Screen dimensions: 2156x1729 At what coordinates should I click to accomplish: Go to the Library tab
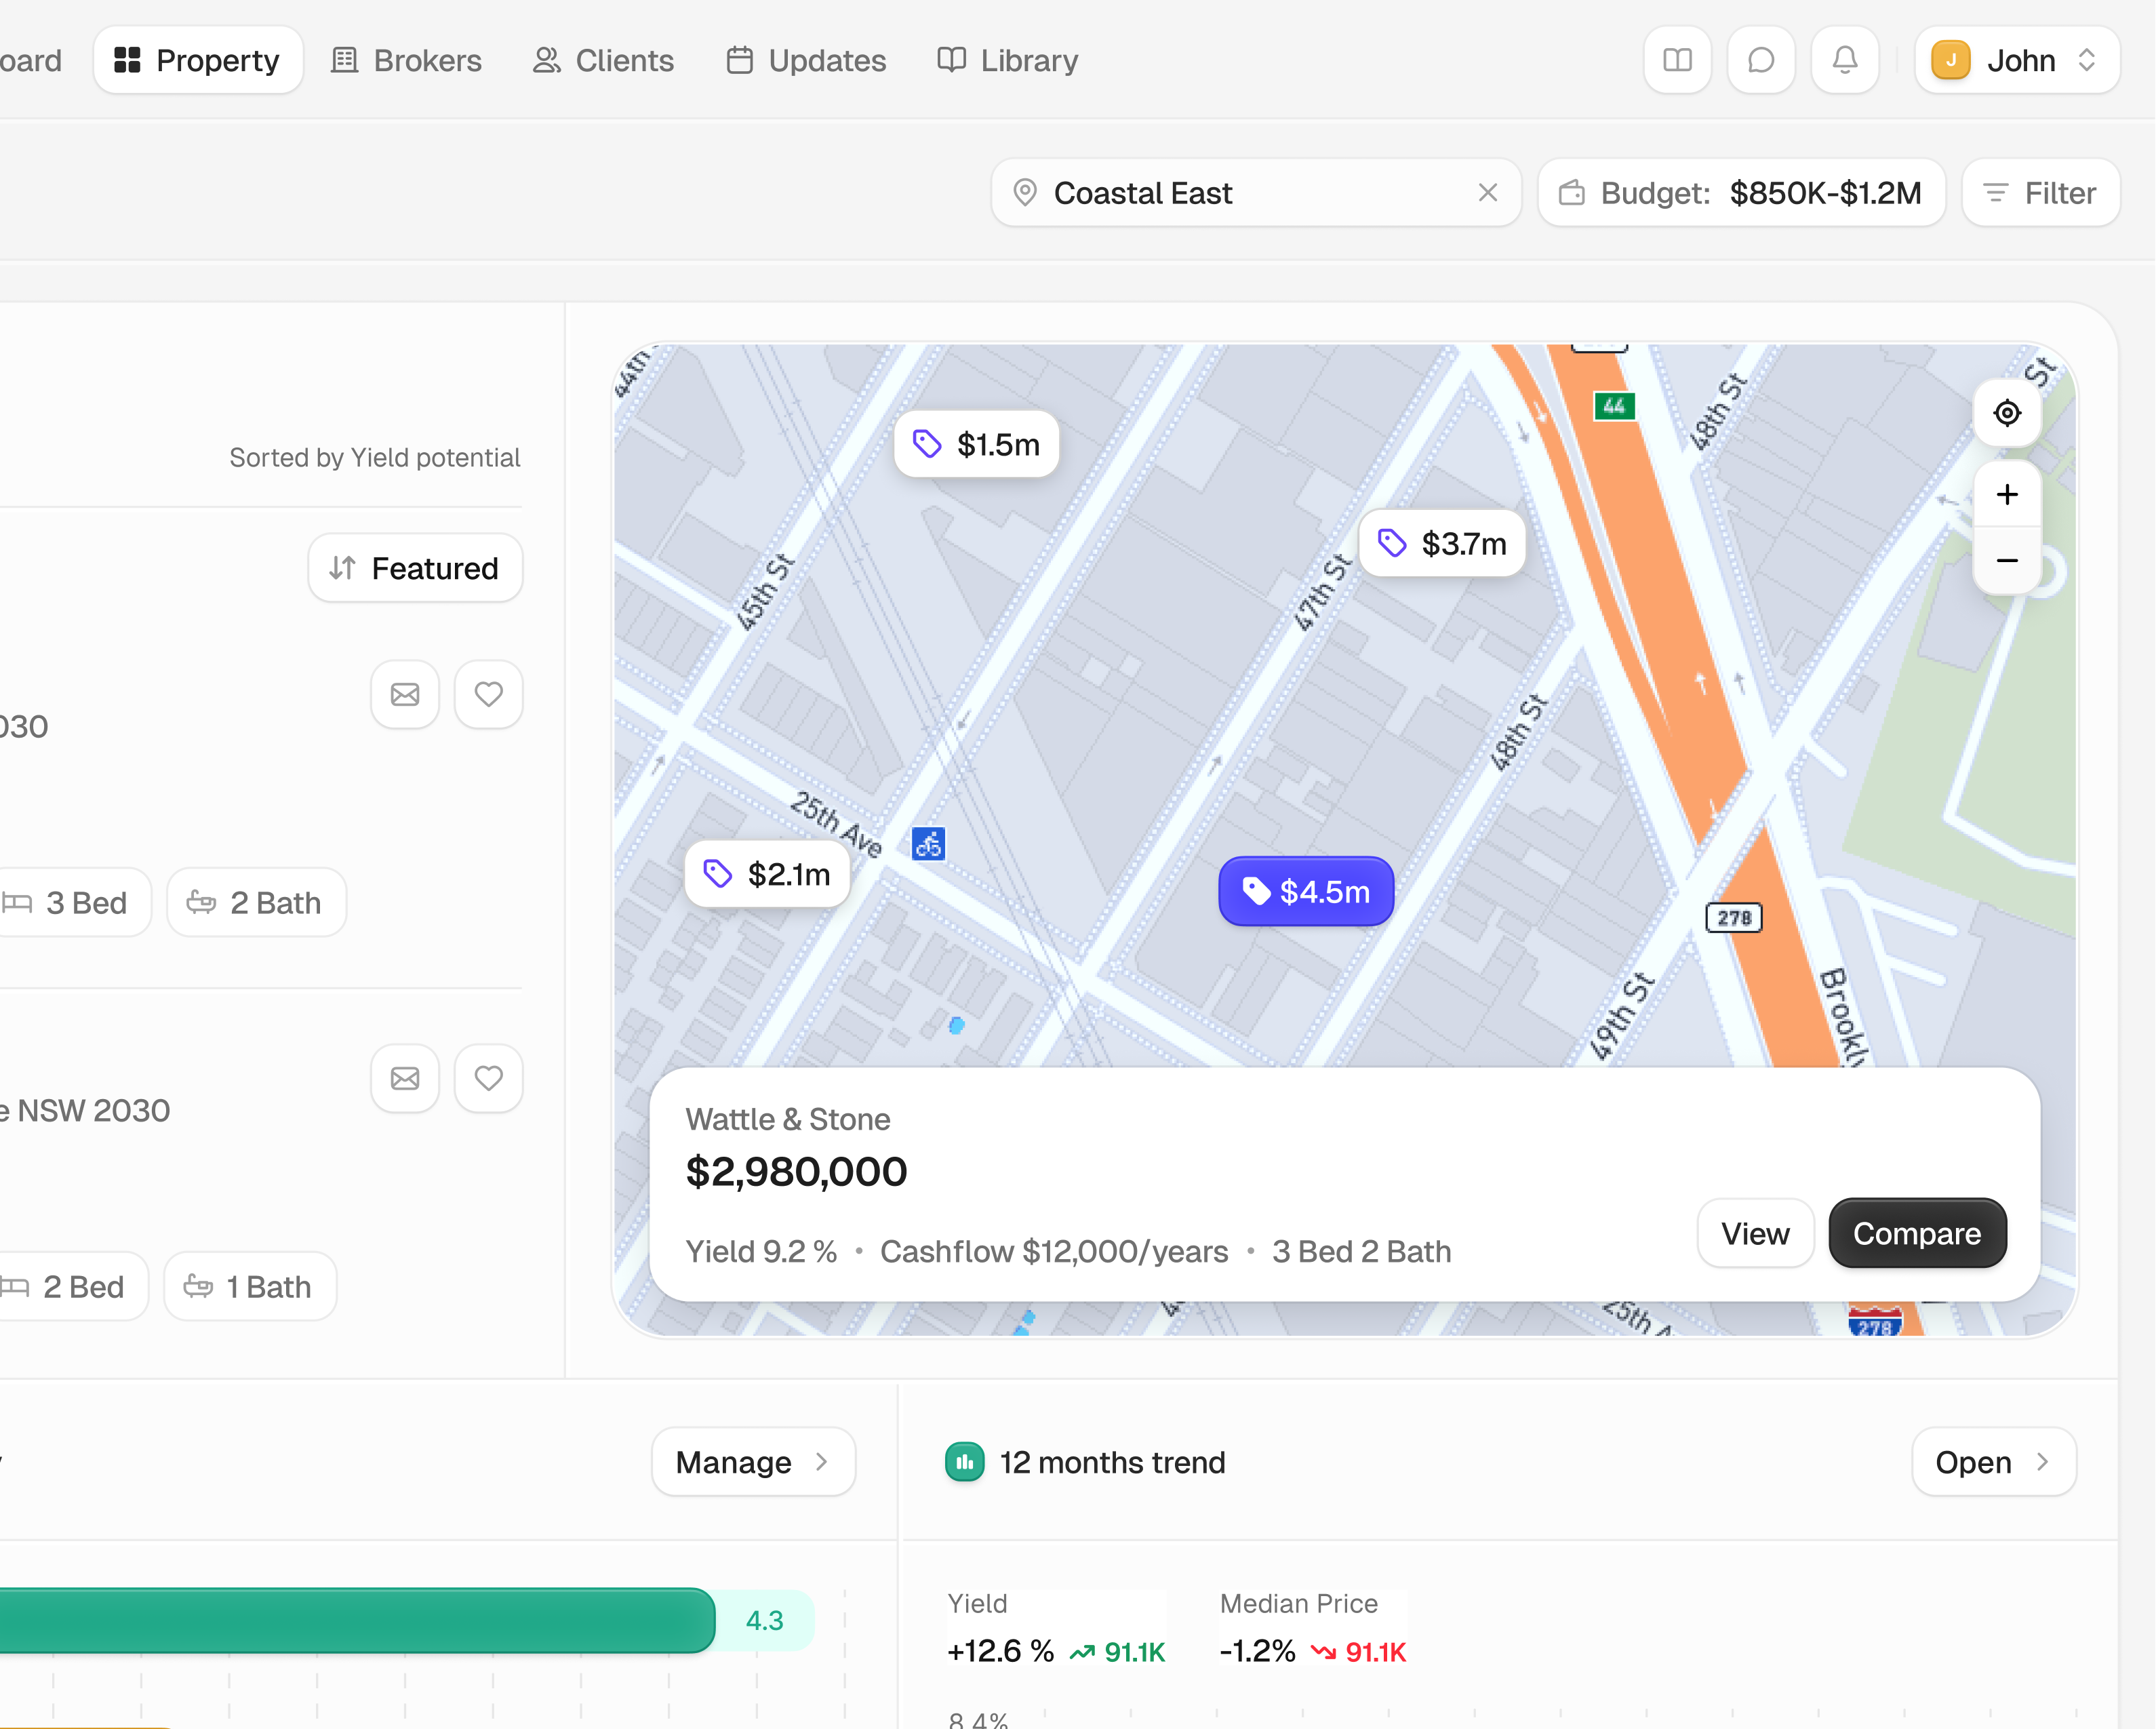point(1008,60)
